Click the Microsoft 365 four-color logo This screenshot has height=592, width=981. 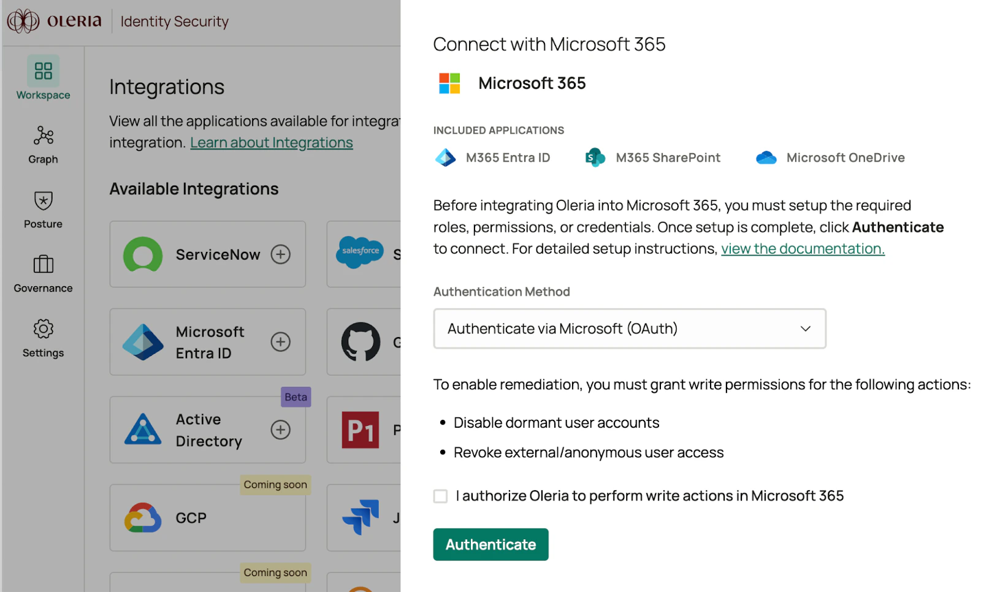tap(449, 83)
